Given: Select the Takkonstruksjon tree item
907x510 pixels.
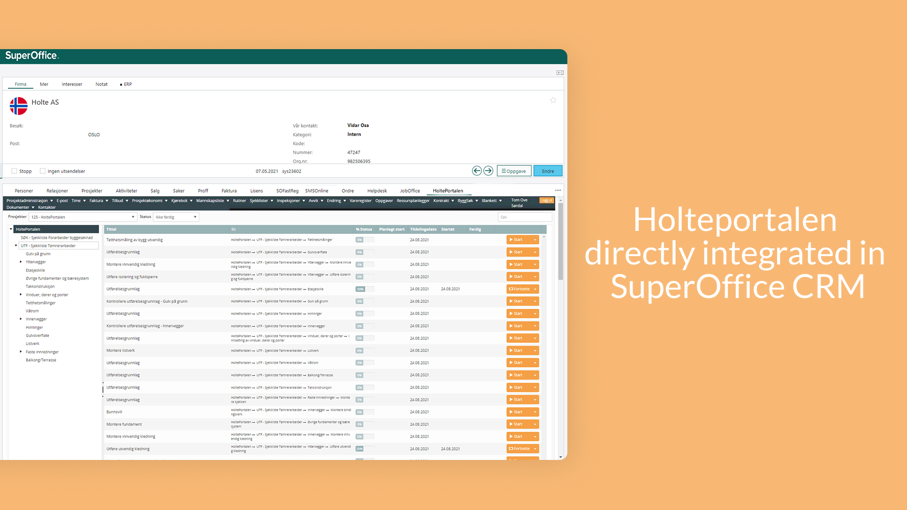Looking at the screenshot, I should tap(40, 286).
